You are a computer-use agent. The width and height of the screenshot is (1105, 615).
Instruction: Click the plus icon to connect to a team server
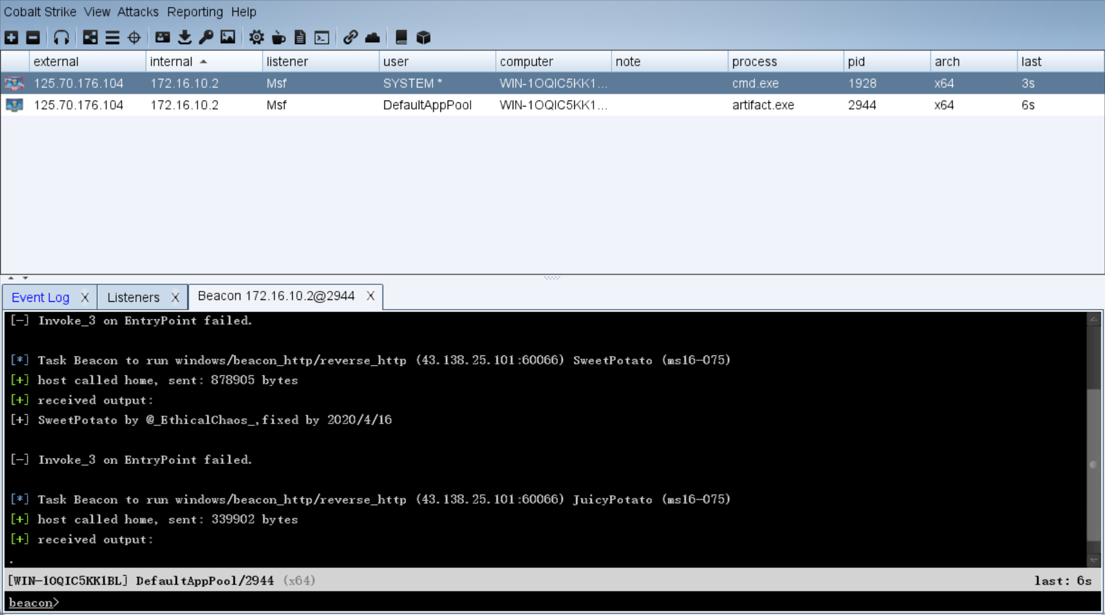11,37
